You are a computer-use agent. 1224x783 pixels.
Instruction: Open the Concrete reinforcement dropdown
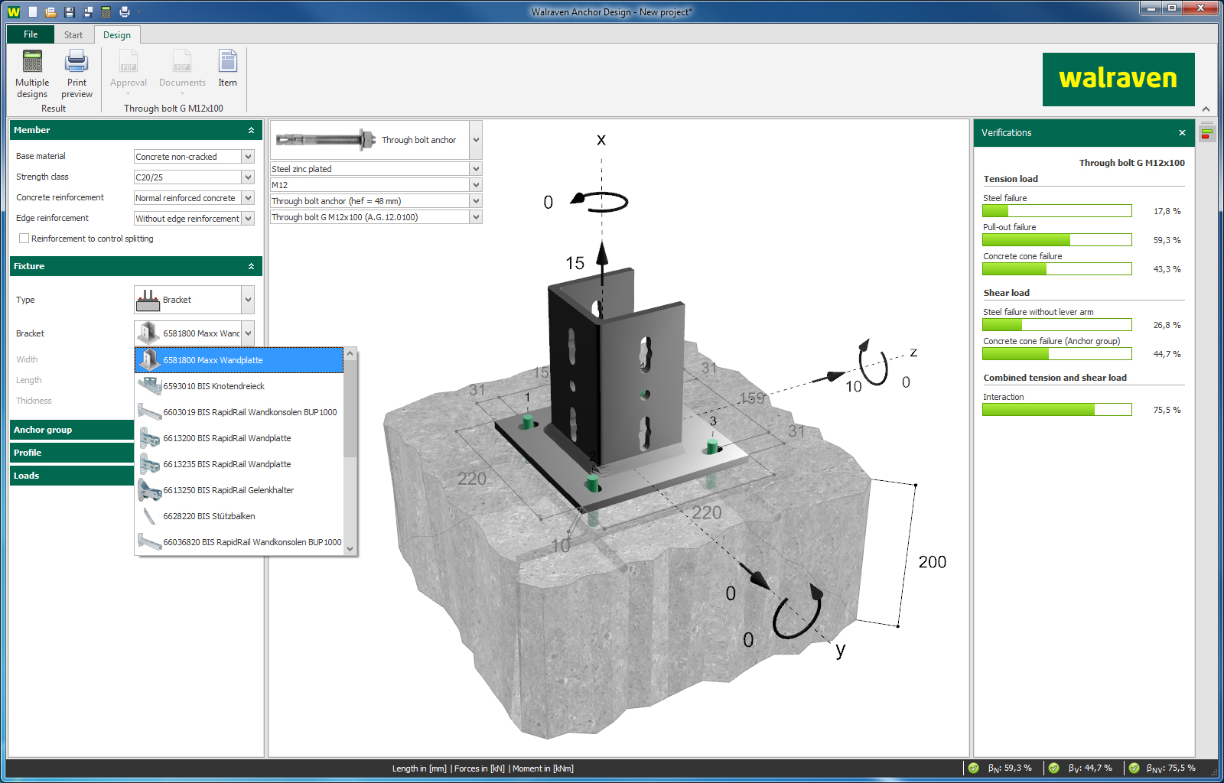click(248, 198)
